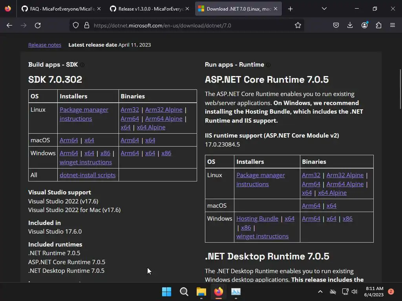Download SDK Windows x86 installer

tap(105, 153)
